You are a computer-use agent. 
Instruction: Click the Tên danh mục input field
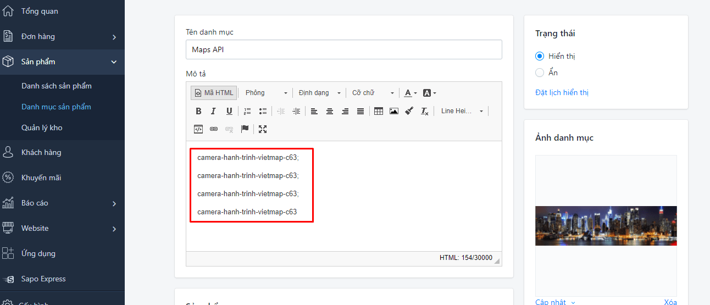tap(344, 49)
